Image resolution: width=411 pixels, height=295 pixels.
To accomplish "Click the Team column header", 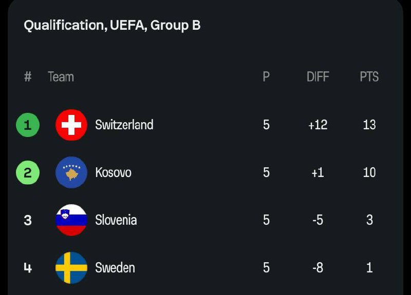I will [61, 77].
